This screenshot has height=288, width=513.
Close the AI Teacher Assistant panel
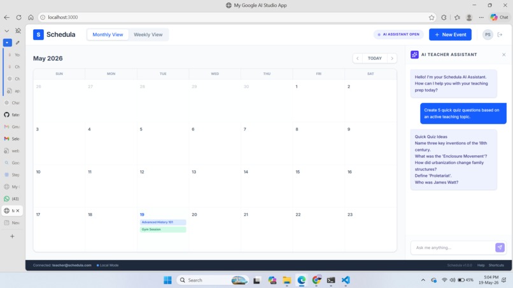pyautogui.click(x=504, y=55)
